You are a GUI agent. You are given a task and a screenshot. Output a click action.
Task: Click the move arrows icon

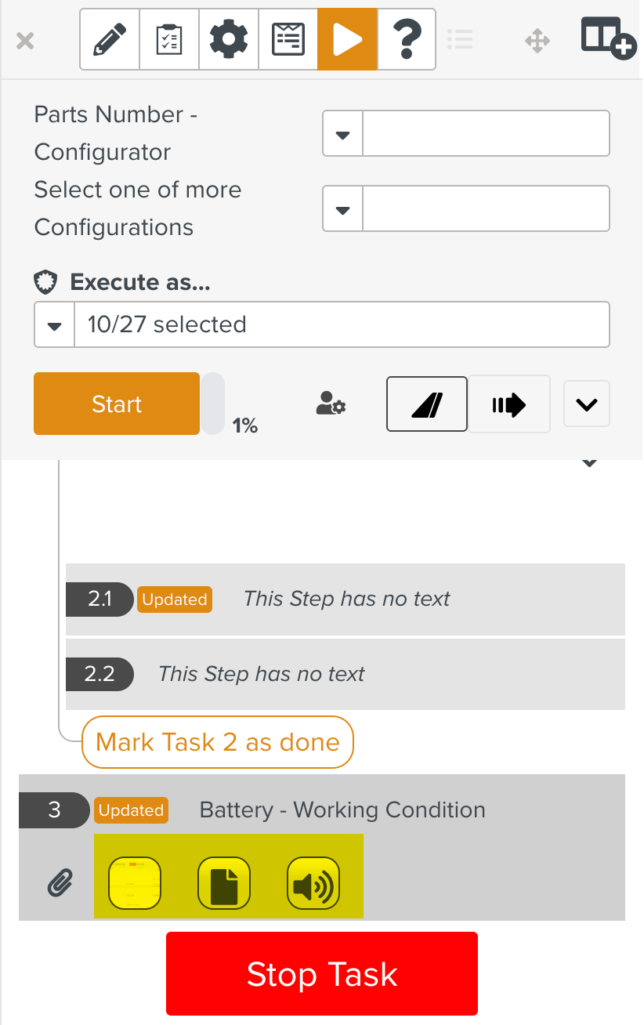(537, 41)
